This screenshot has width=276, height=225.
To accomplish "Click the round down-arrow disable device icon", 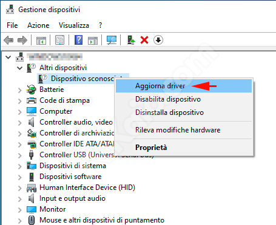I will click(x=158, y=40).
